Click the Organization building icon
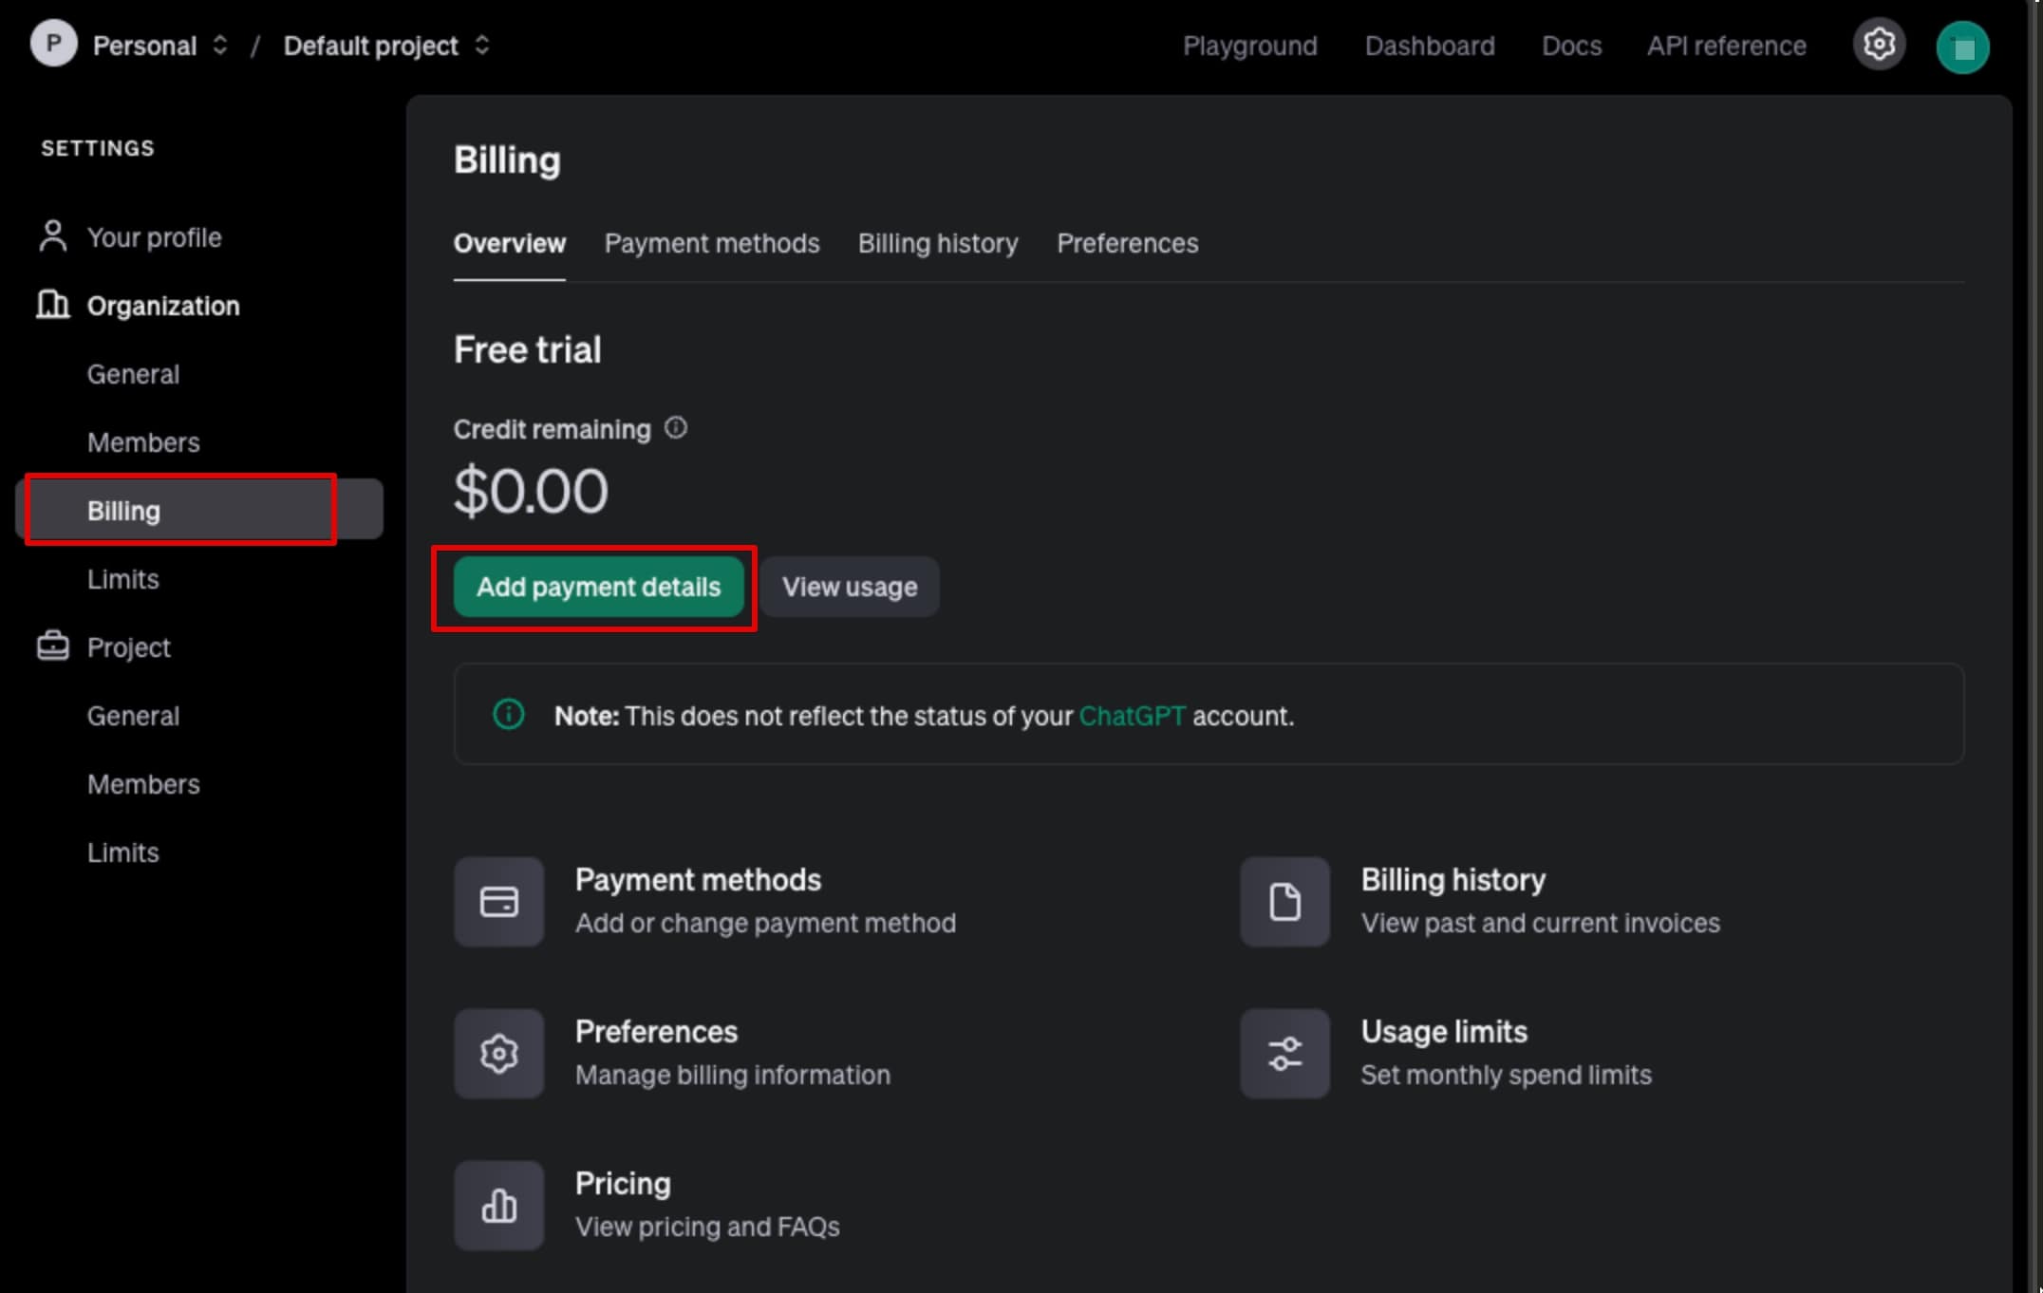 pos(53,305)
